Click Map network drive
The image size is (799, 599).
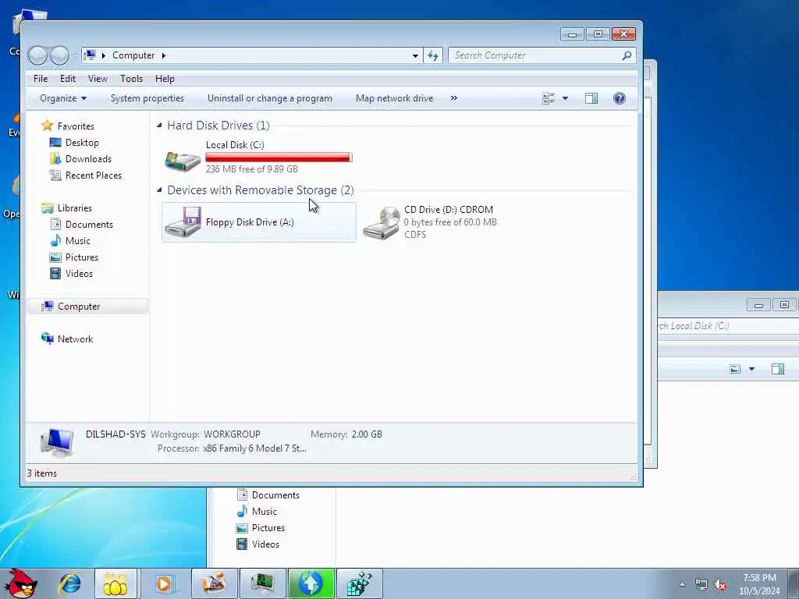[394, 98]
